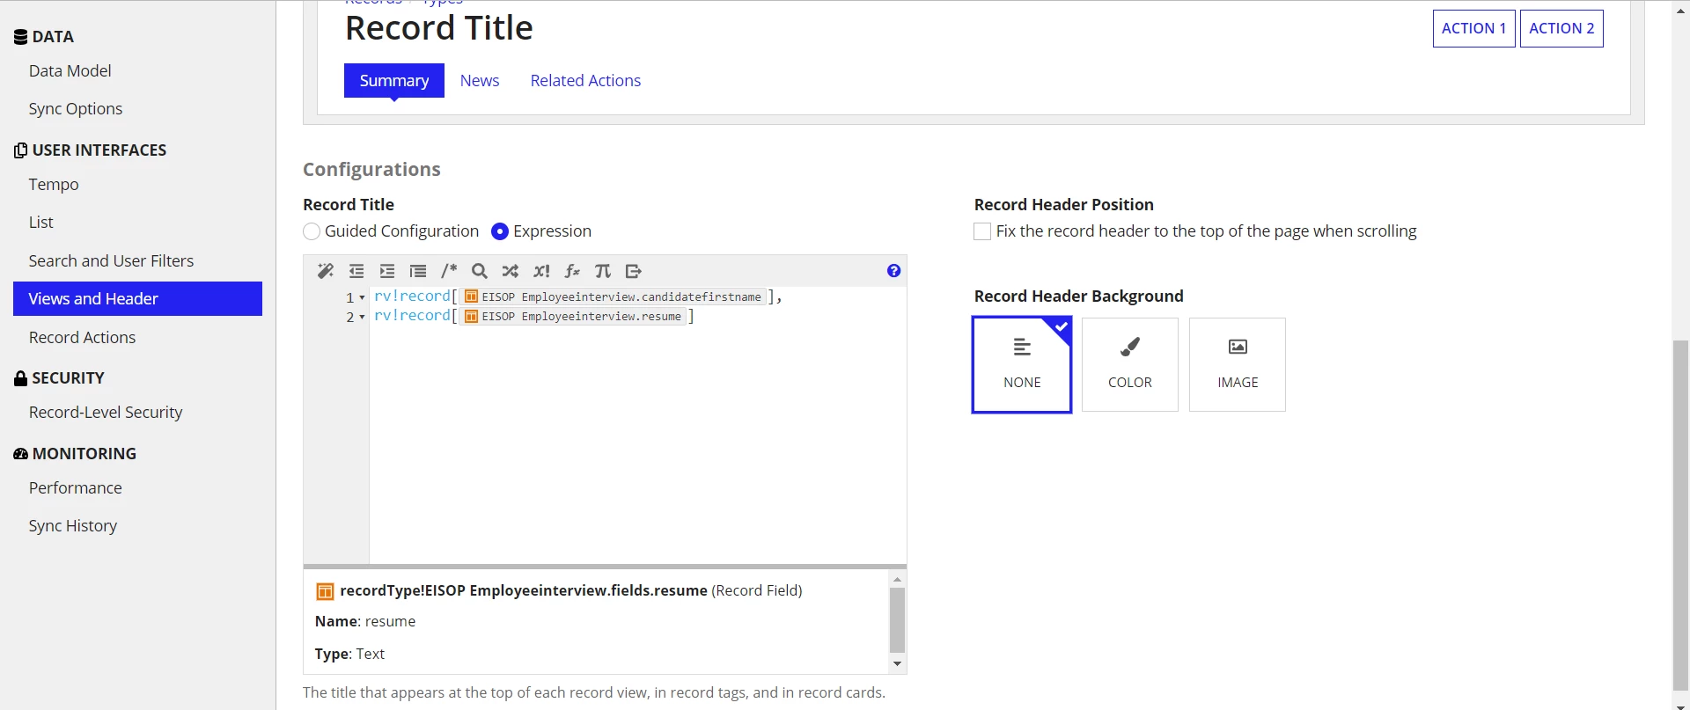Open Search and User Filters
This screenshot has width=1690, height=710.
coord(111,261)
